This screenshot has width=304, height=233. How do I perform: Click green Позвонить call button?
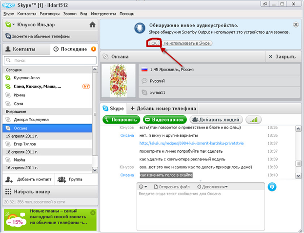122,120
